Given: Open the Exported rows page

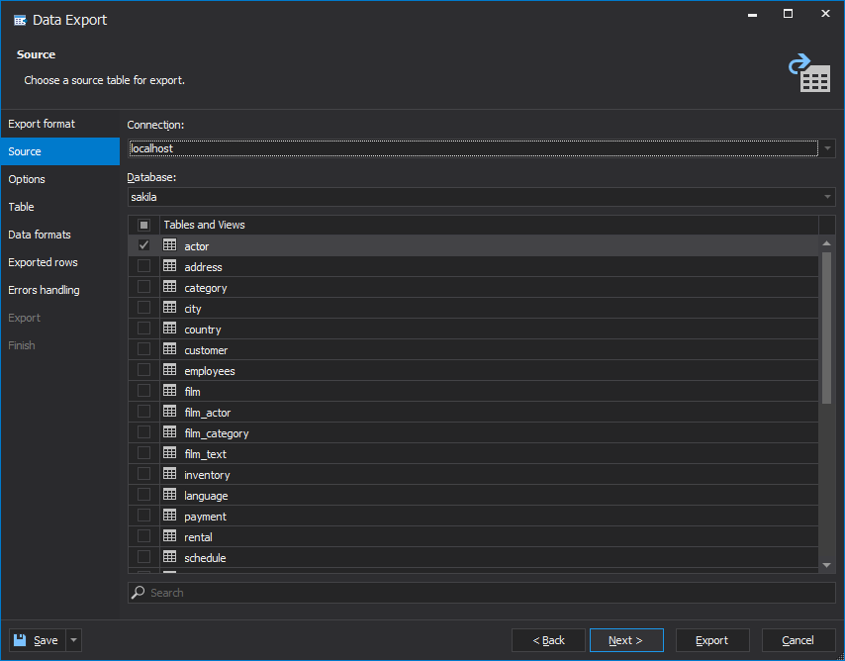Looking at the screenshot, I should point(59,262).
